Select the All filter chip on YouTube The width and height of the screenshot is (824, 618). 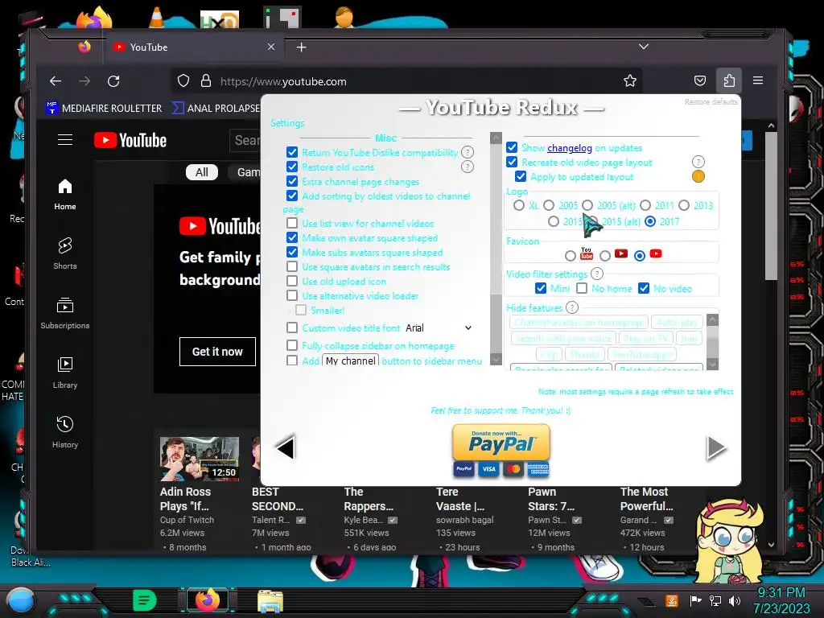tap(202, 172)
